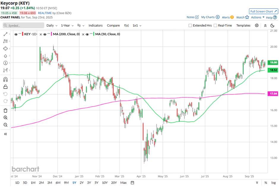Image resolution: width=279 pixels, height=187 pixels.
Task: Switch to dark mode moon icon
Action: click(x=272, y=26)
